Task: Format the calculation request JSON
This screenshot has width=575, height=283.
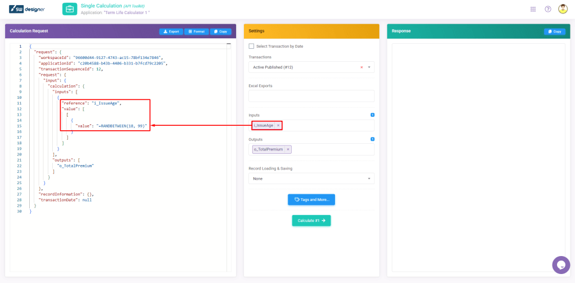Action: click(x=197, y=31)
